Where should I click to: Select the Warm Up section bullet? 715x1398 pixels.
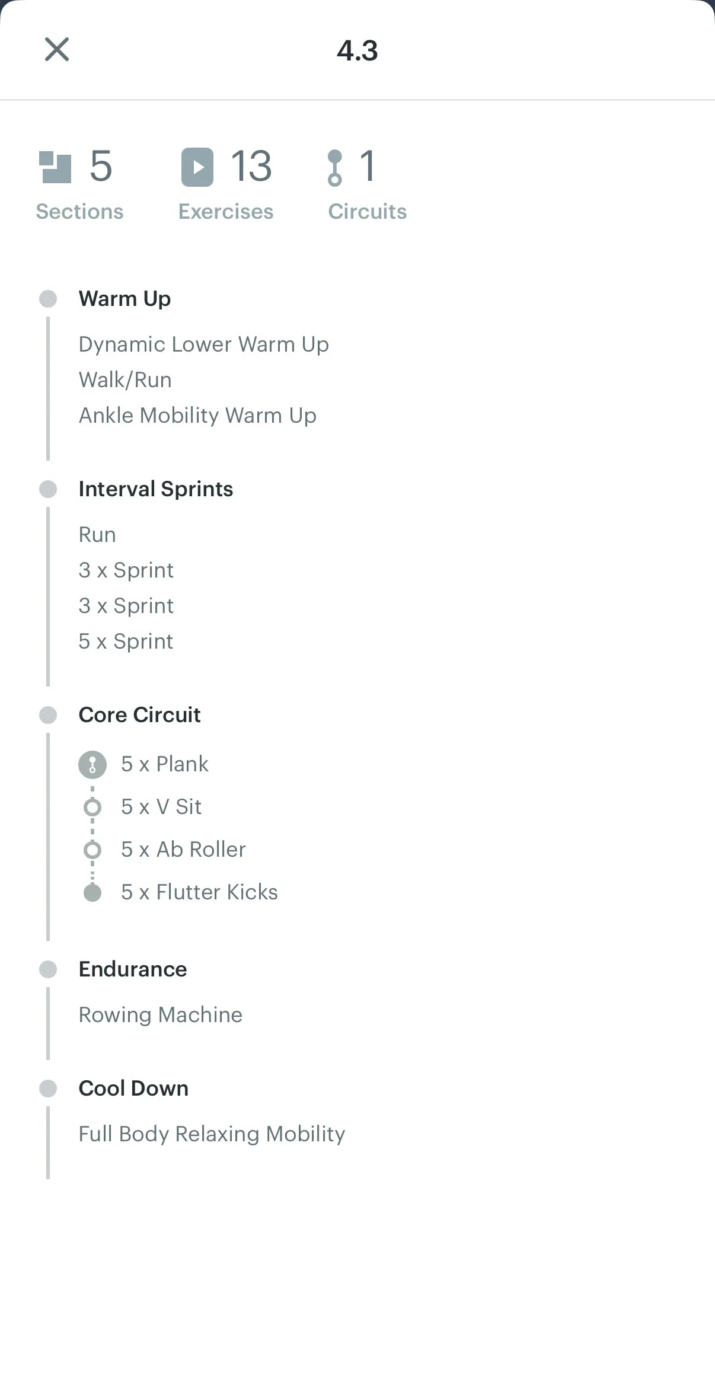tap(48, 299)
